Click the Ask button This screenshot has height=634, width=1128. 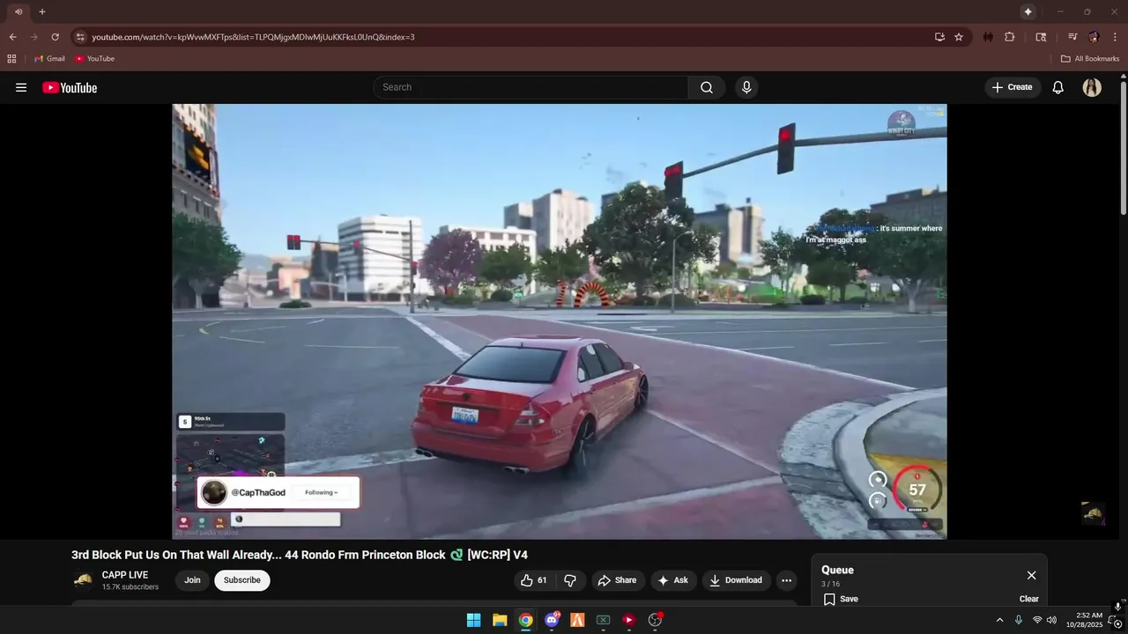(673, 580)
